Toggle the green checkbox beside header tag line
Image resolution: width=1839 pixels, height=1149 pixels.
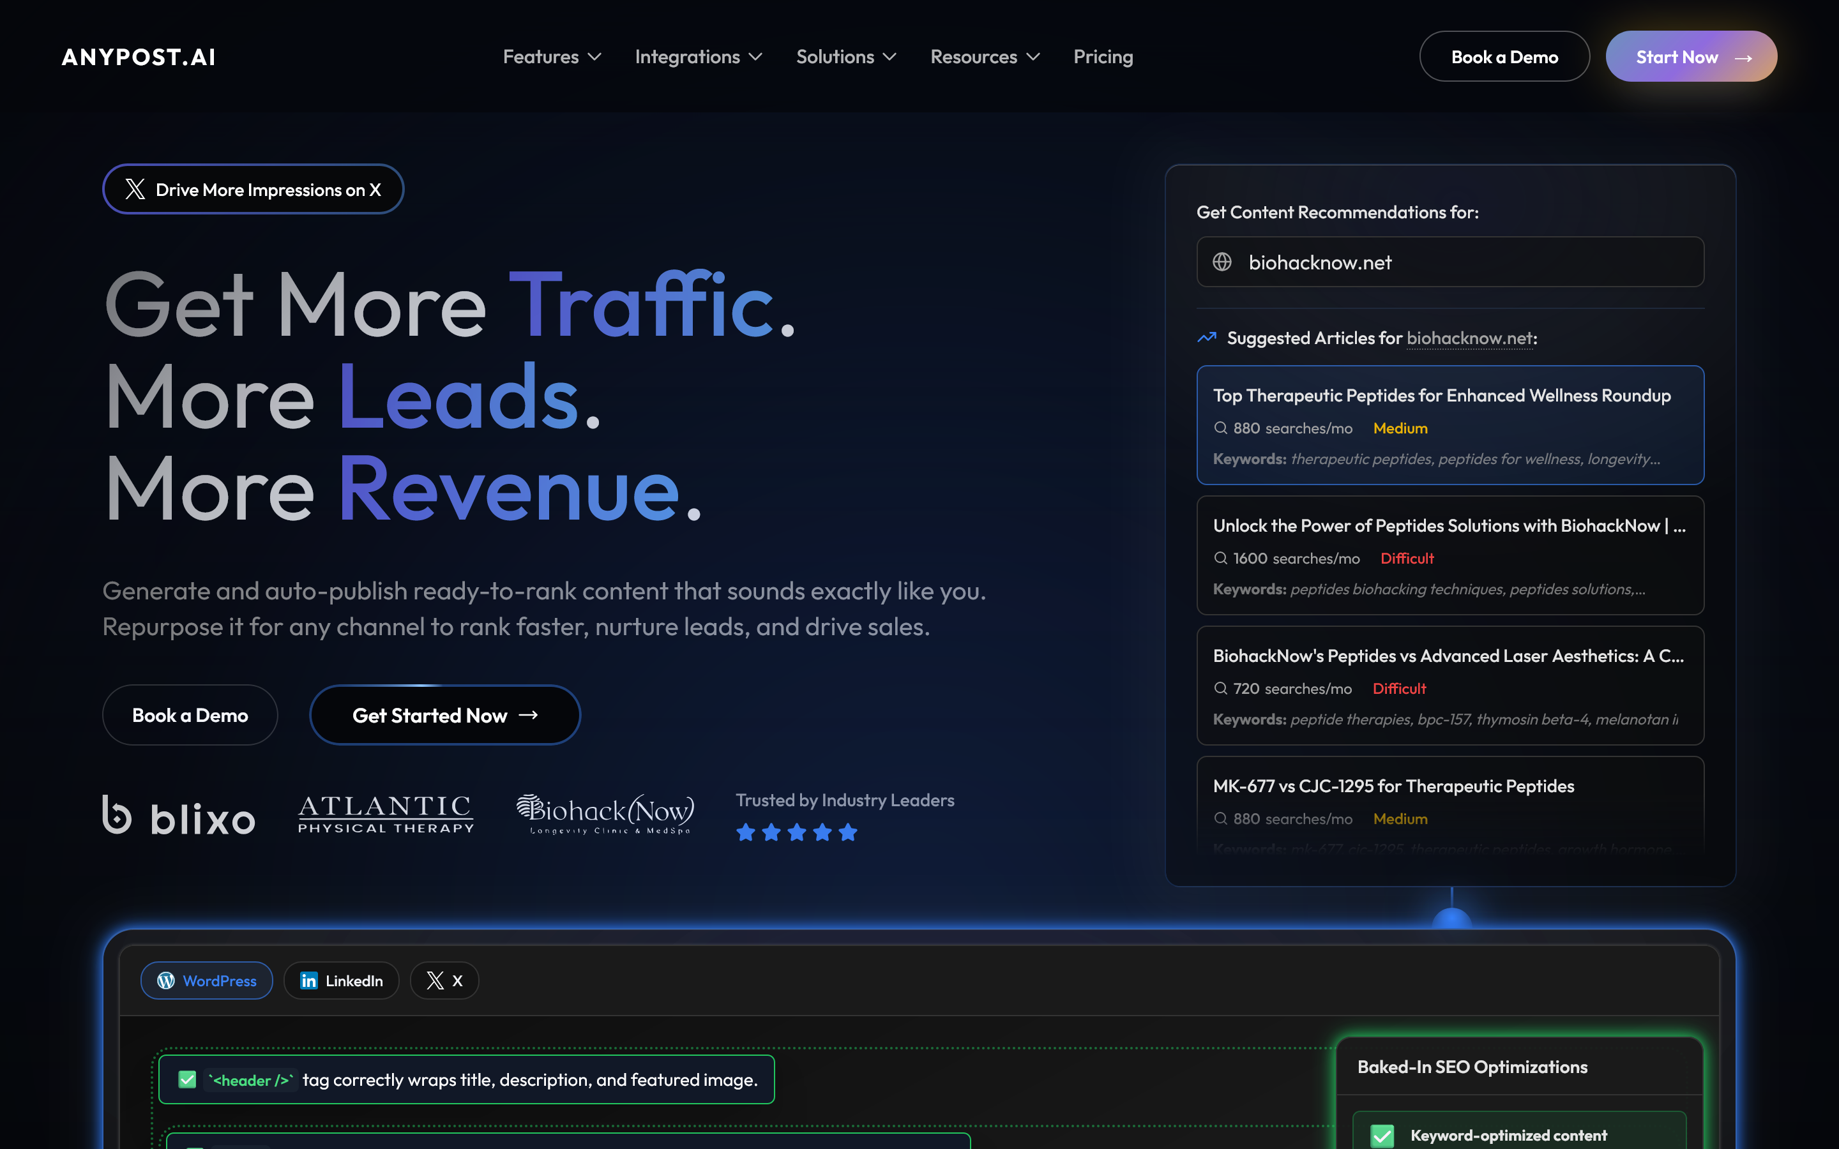(x=187, y=1080)
